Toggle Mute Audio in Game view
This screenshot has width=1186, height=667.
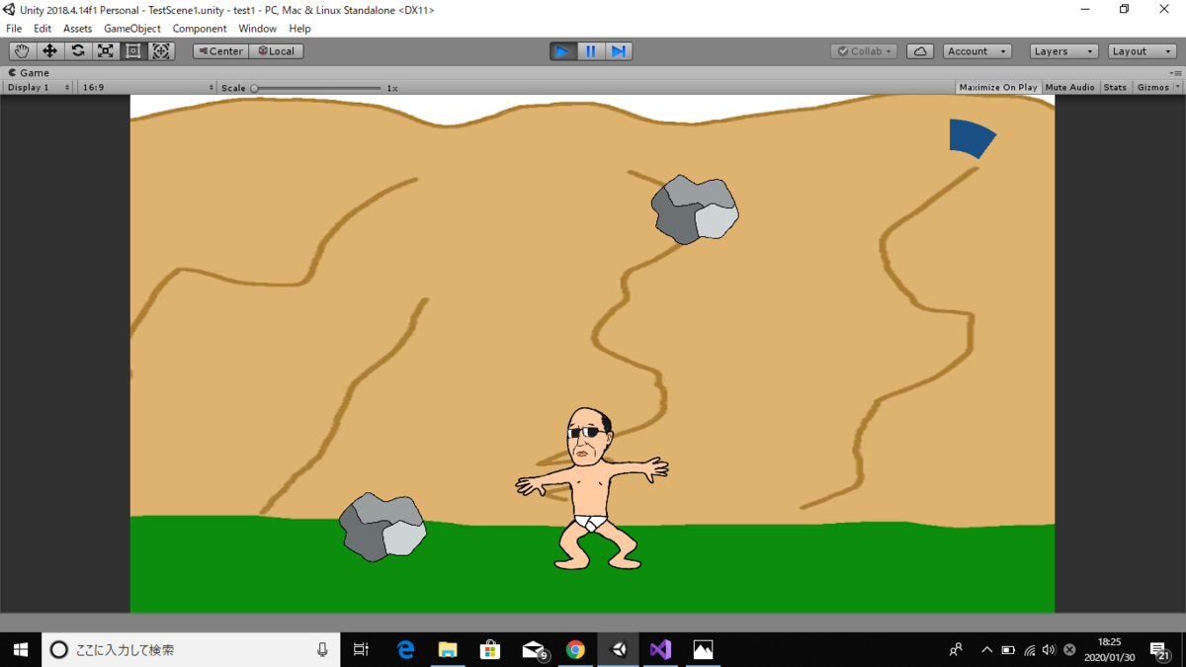tap(1069, 87)
